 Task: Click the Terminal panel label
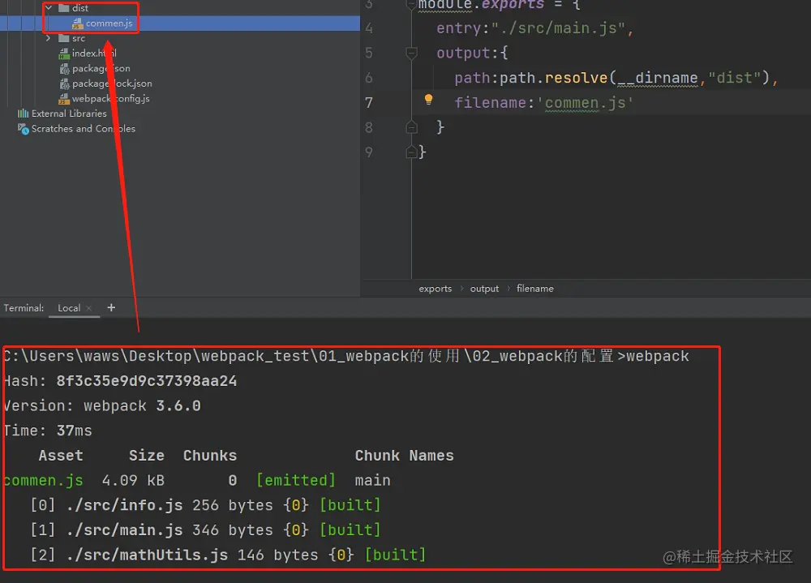tap(24, 308)
